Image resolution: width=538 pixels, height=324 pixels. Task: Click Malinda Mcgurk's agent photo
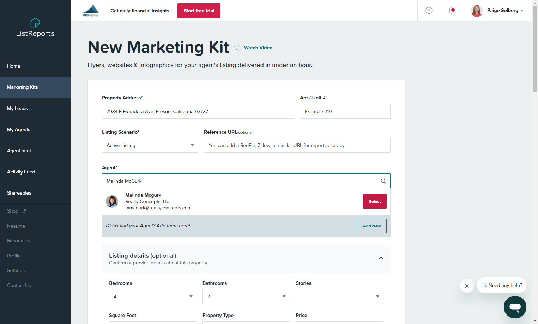pyautogui.click(x=112, y=201)
